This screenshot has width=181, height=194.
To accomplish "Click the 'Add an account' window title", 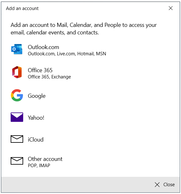I will tap(22, 8).
